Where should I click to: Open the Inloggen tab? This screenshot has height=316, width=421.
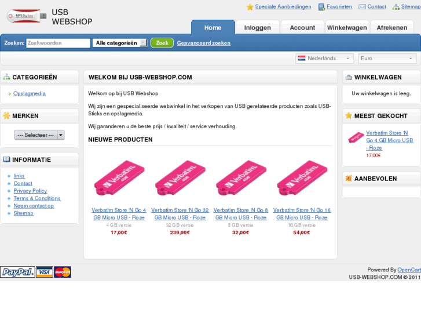coord(258,27)
